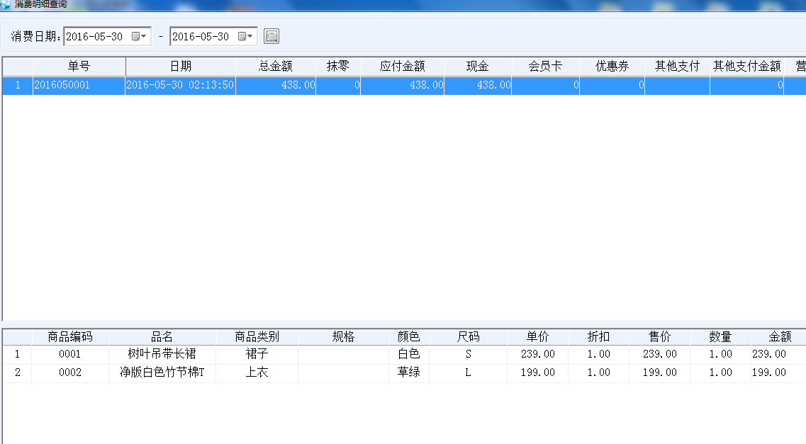Open the start date calendar dropdown
806x444 pixels.
[x=140, y=36]
